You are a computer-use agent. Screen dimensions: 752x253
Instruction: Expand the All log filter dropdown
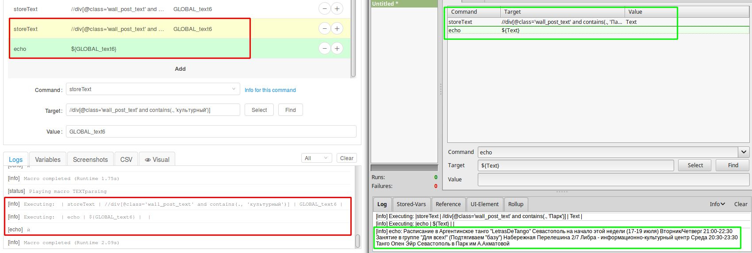coord(316,158)
